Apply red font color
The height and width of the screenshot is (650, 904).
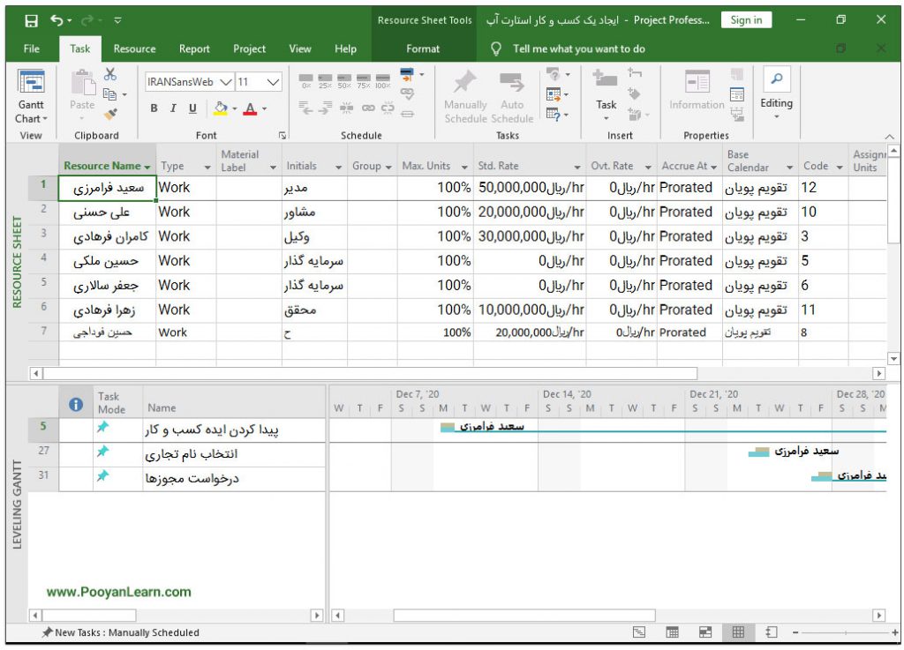click(250, 108)
